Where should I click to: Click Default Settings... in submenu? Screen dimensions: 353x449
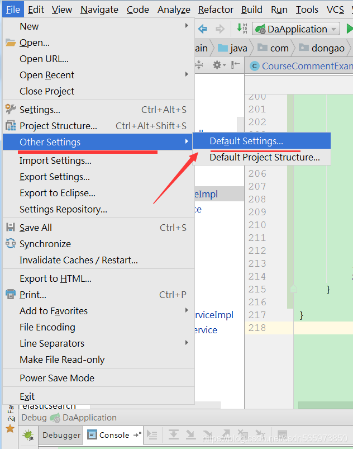coord(262,141)
